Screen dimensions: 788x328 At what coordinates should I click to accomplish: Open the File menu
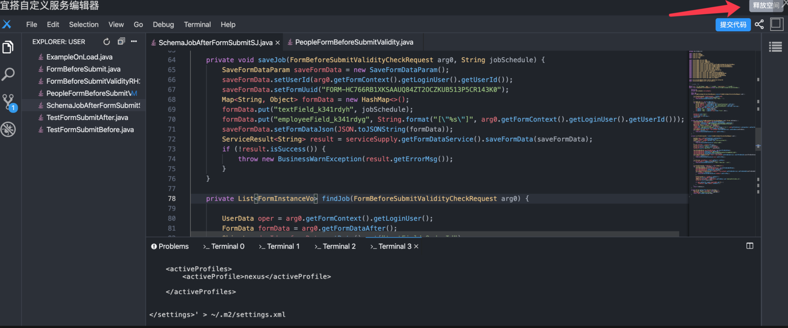32,25
